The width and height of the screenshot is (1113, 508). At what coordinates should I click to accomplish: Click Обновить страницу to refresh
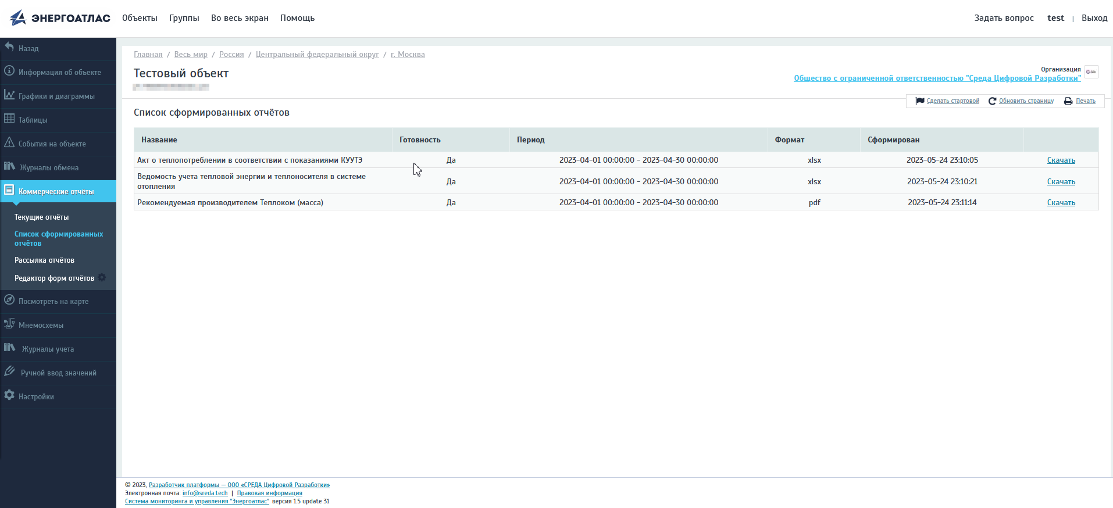click(1026, 101)
